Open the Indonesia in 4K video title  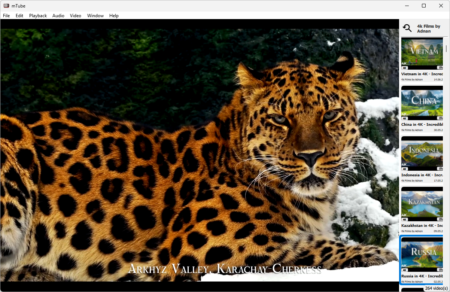click(422, 175)
